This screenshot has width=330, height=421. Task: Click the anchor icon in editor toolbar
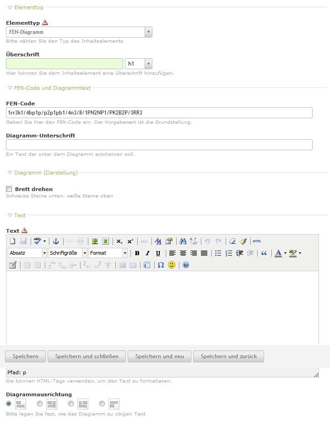point(56,241)
